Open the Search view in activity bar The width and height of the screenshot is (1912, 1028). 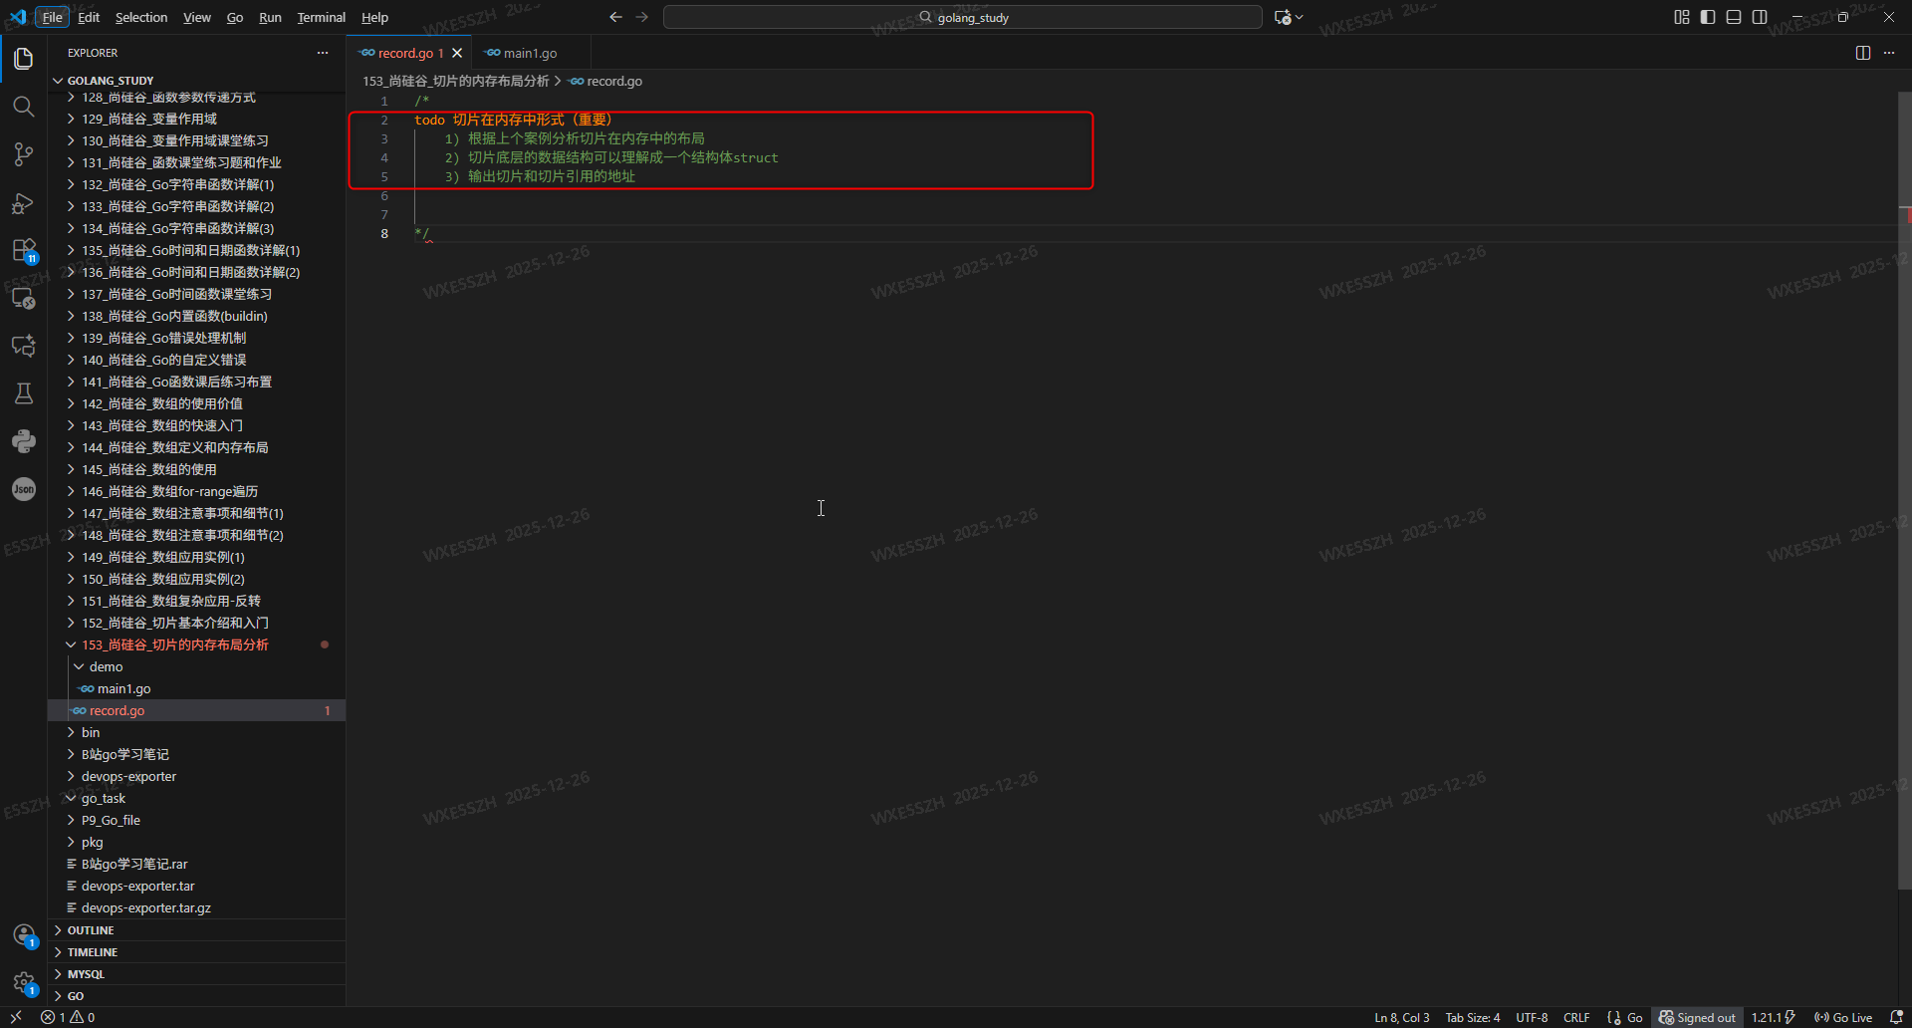tap(24, 107)
